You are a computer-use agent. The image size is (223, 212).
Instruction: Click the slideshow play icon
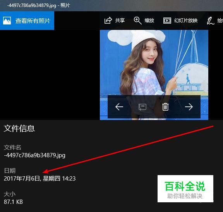point(167,21)
